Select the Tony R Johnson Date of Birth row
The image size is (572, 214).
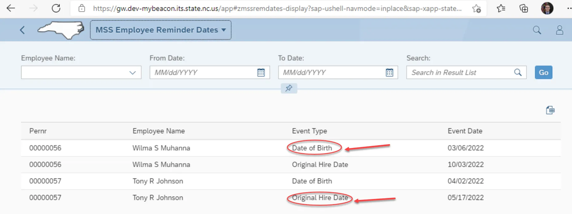312,181
